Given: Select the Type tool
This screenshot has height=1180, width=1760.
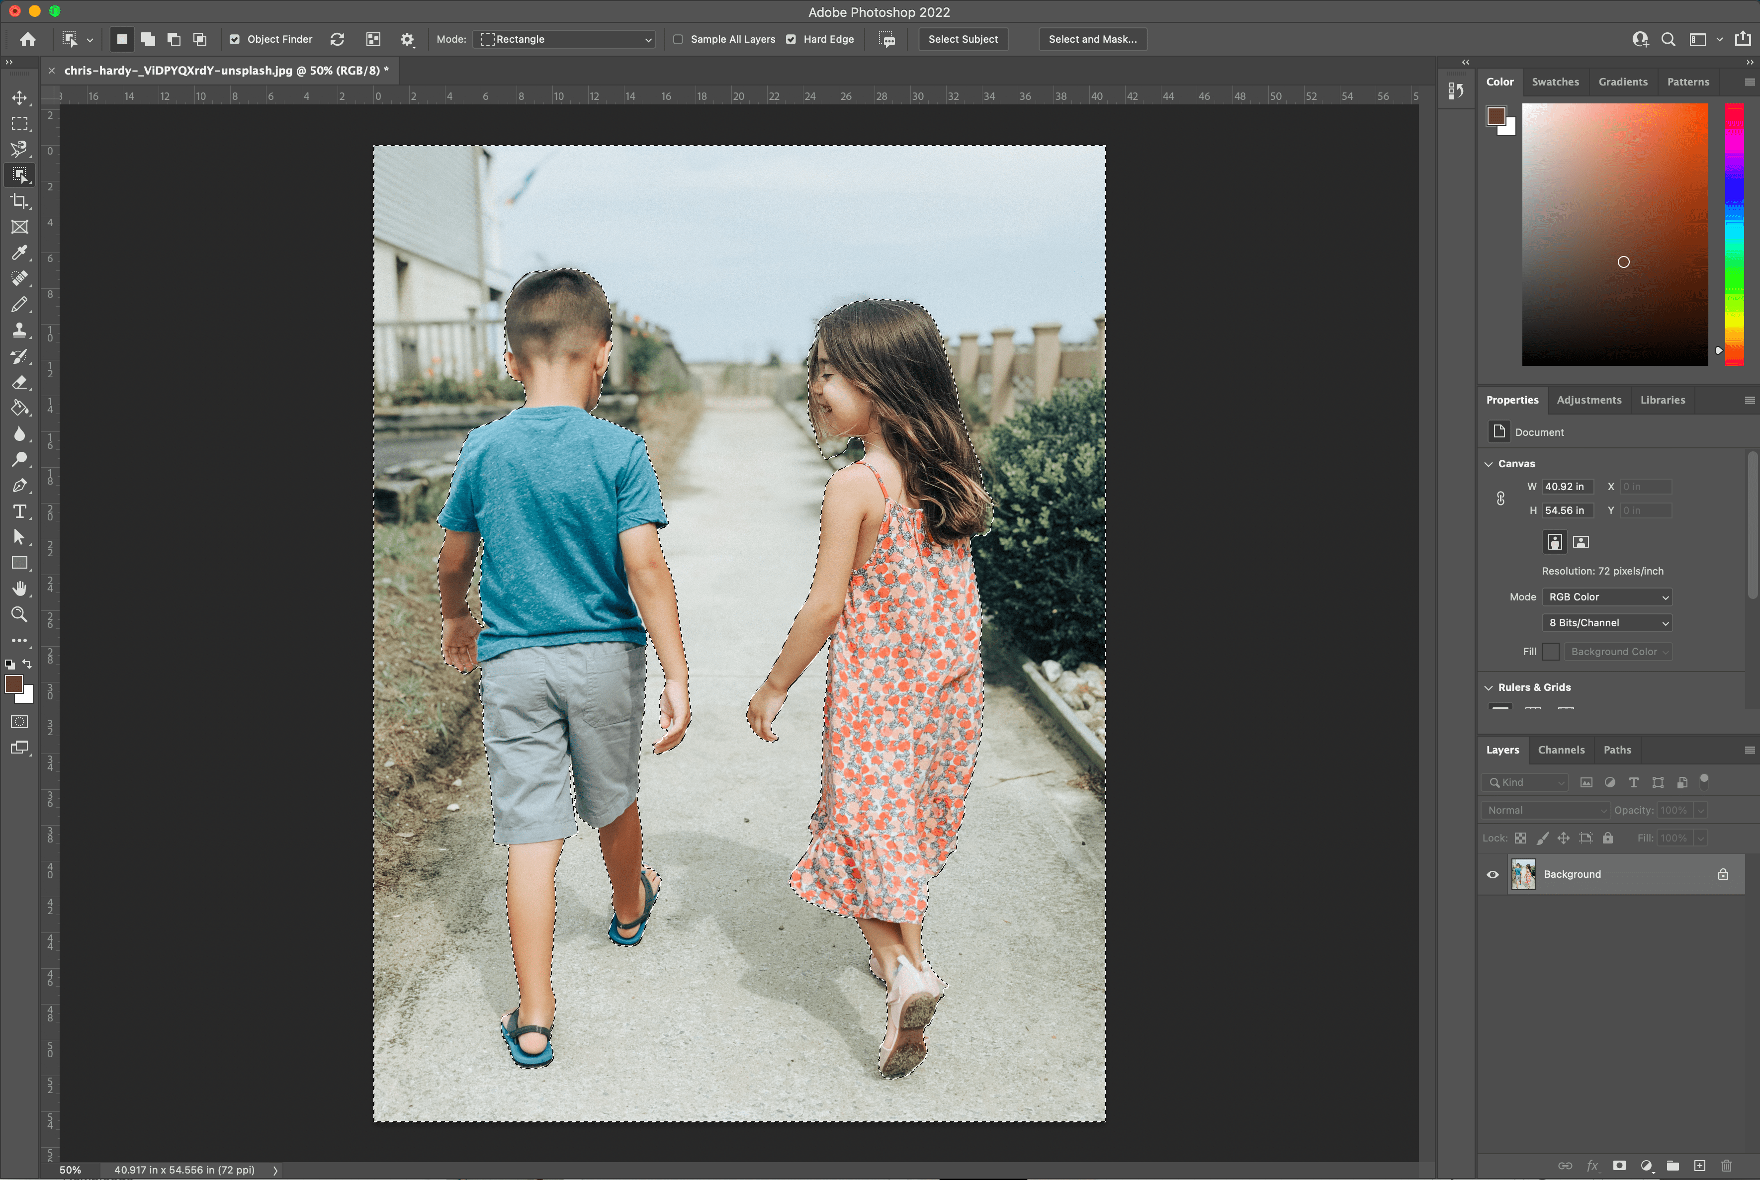Looking at the screenshot, I should coord(18,513).
